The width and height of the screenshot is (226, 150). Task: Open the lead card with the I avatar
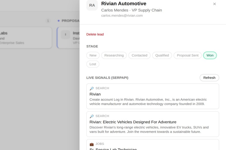coord(68,38)
